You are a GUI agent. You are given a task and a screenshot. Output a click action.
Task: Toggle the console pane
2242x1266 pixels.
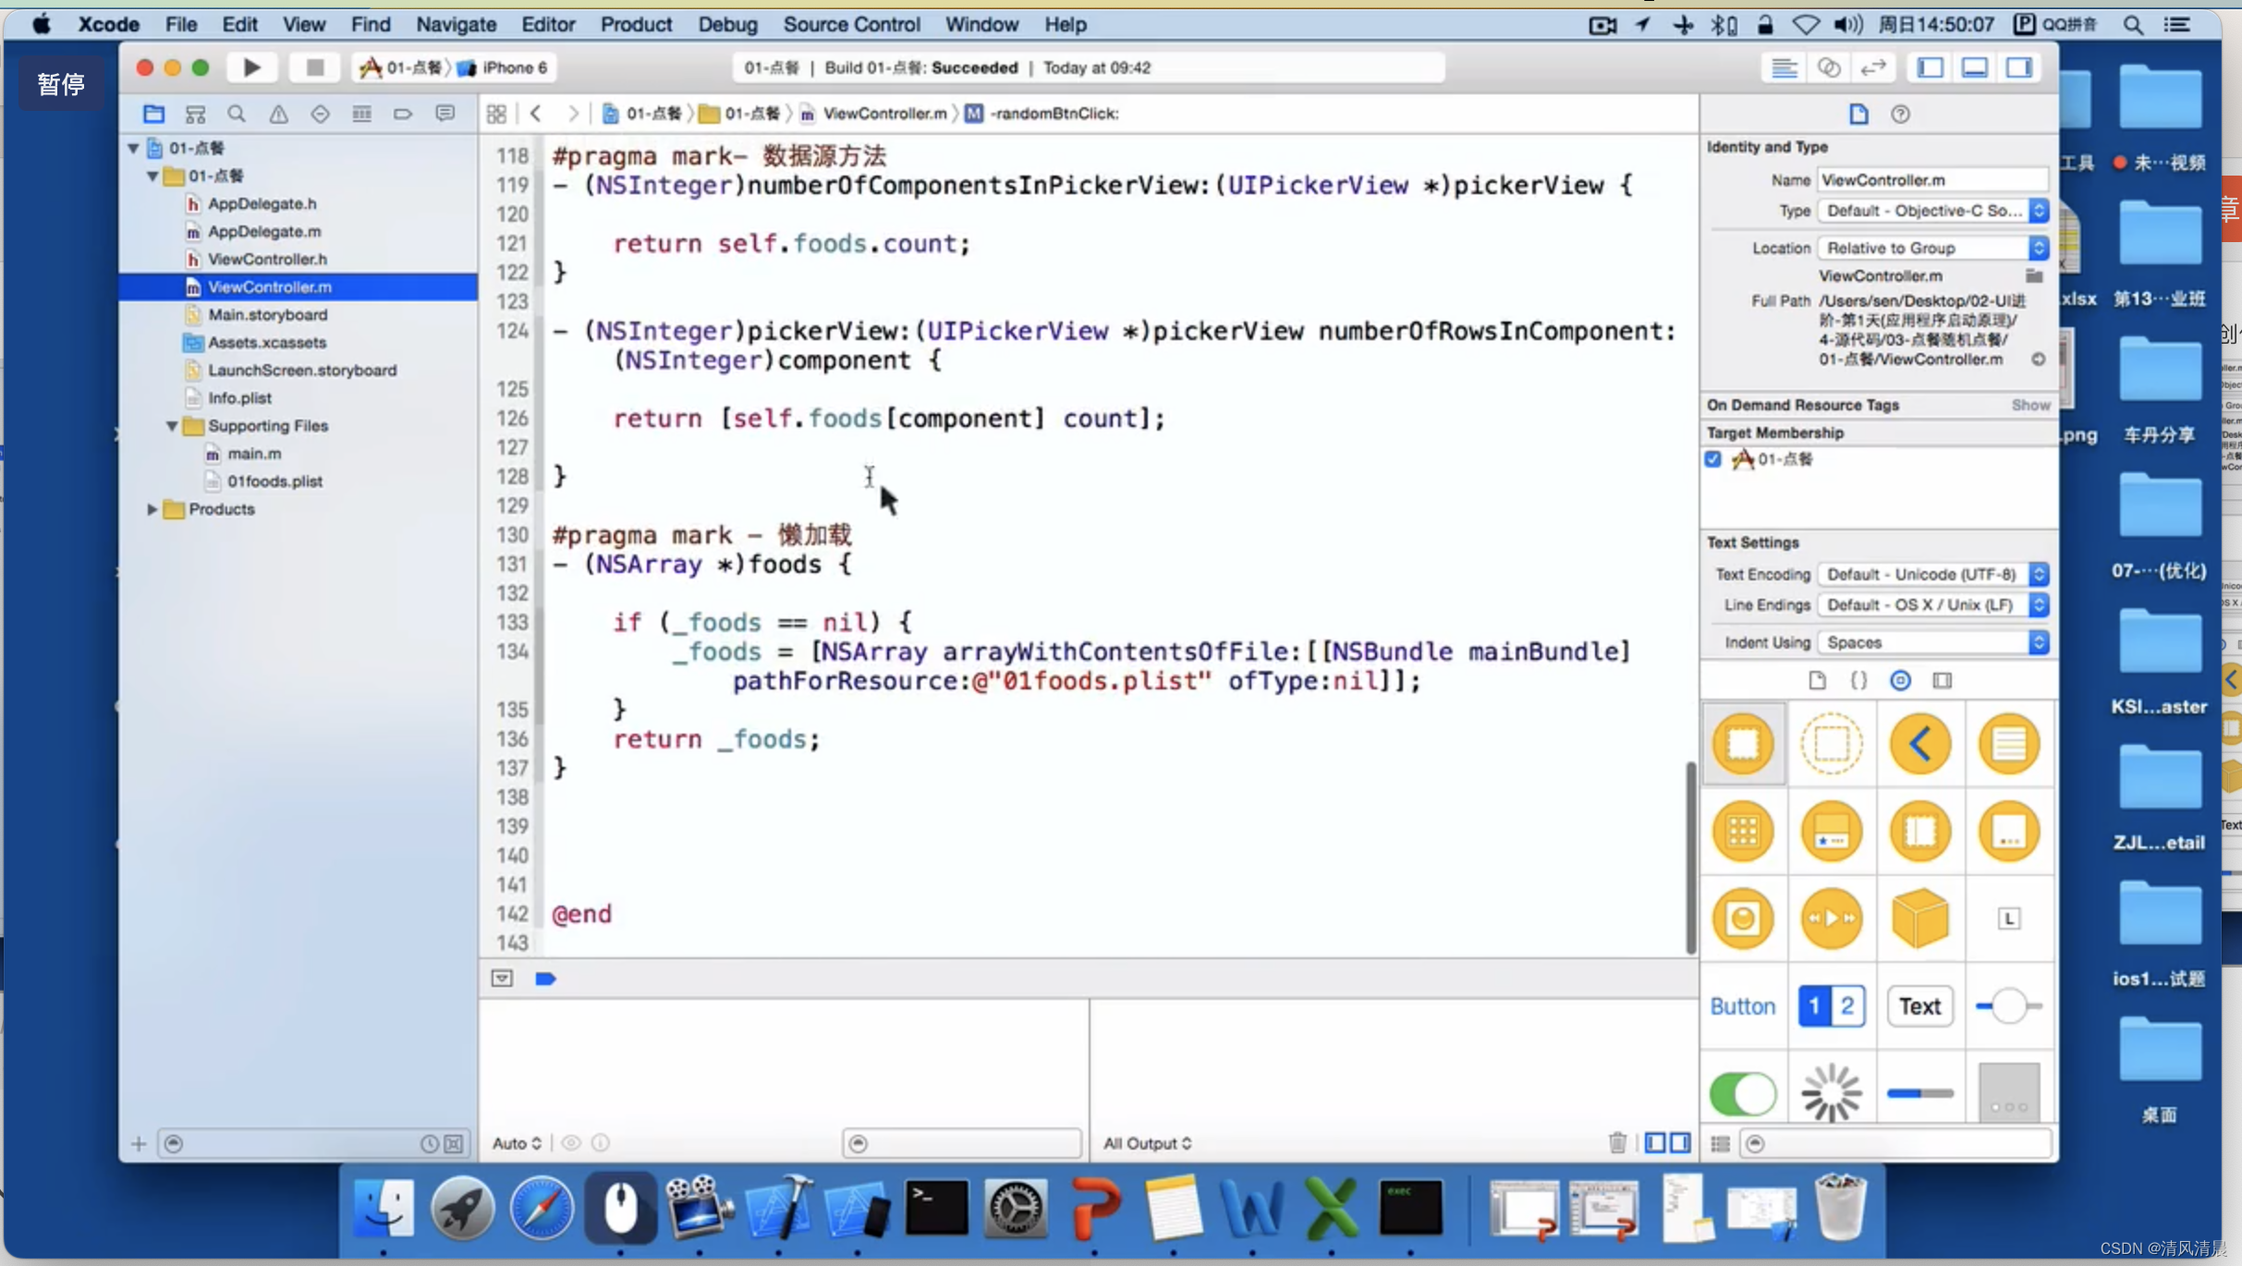click(1680, 1143)
